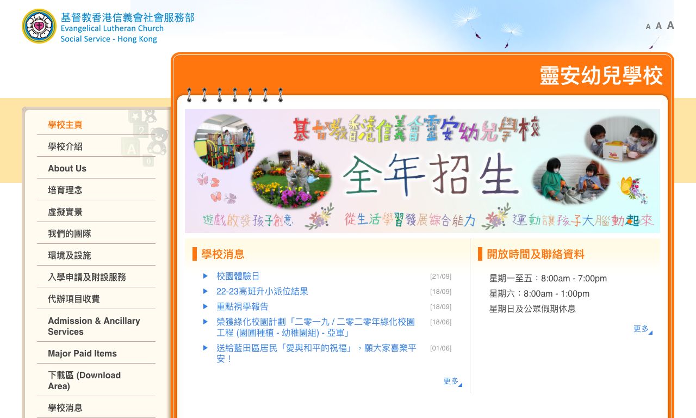Click the 全年招生 banner image
The height and width of the screenshot is (418, 696).
tap(422, 171)
